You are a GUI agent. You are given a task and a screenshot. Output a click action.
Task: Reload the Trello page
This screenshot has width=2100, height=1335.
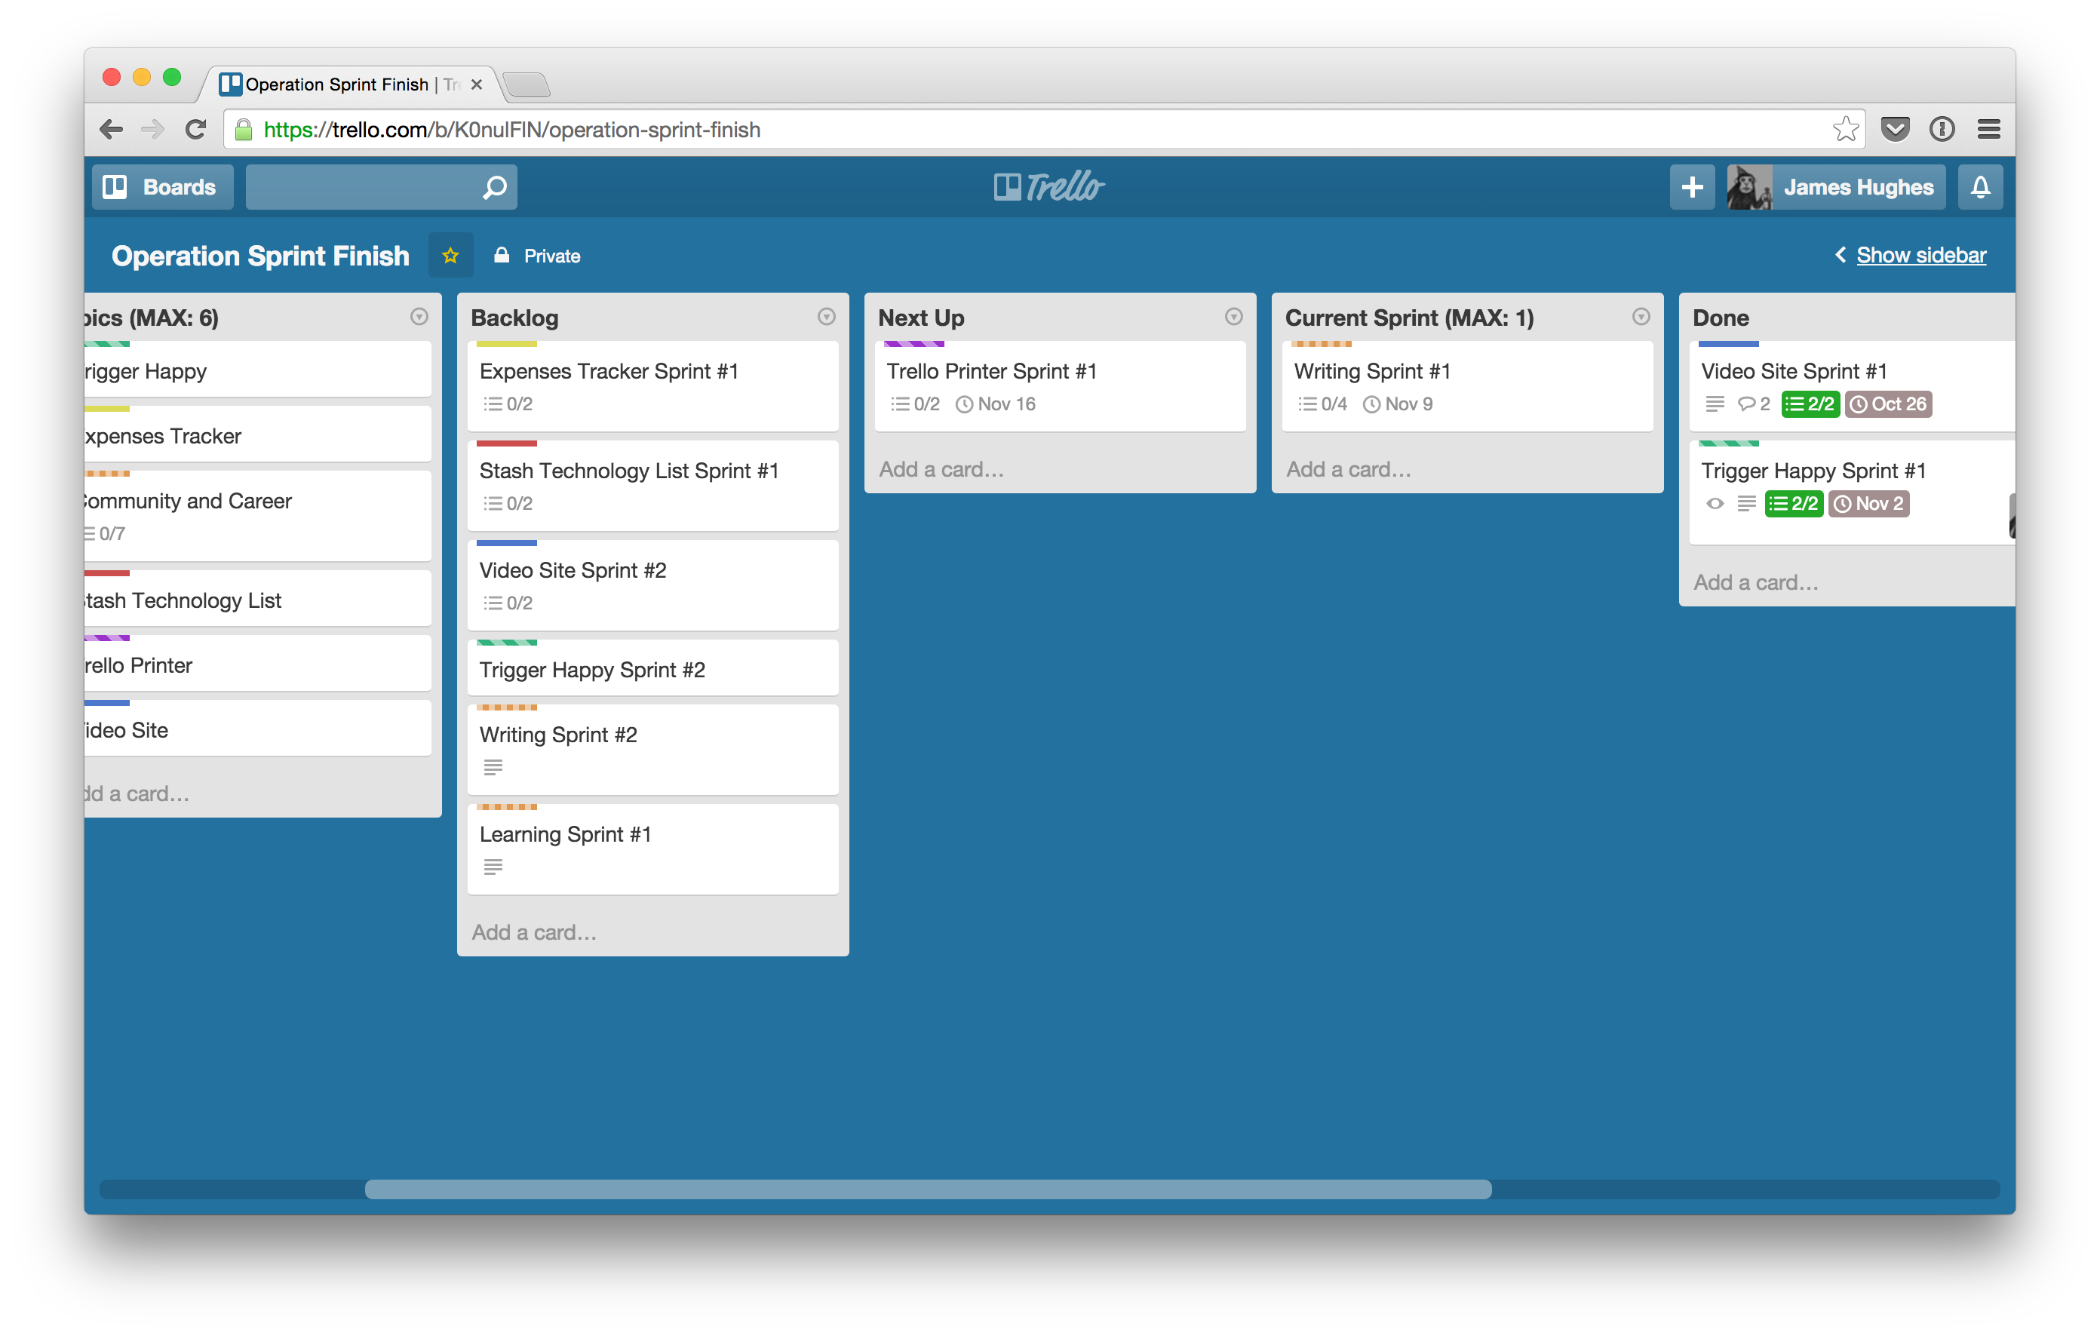tap(195, 129)
